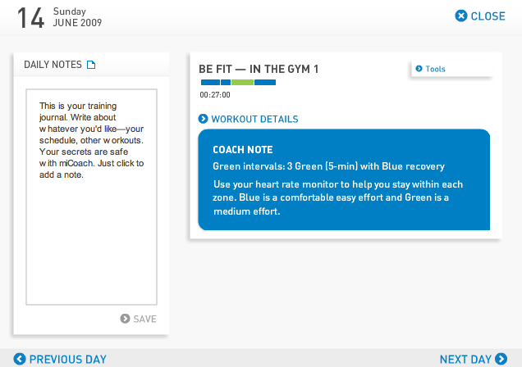The height and width of the screenshot is (367, 522).
Task: Select the green zone workout segment
Action: click(242, 82)
